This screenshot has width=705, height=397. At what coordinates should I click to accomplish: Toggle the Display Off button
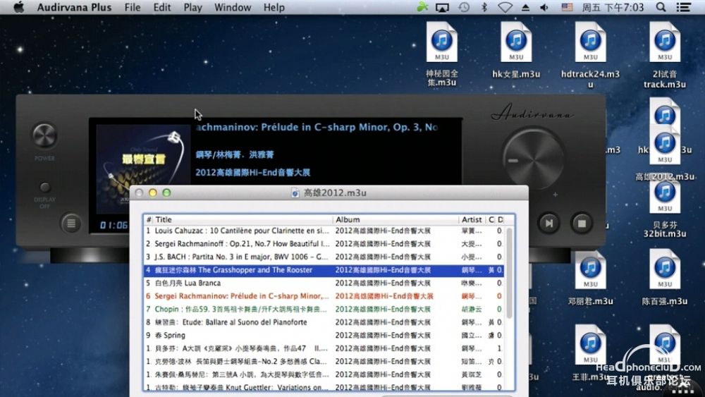coord(44,187)
